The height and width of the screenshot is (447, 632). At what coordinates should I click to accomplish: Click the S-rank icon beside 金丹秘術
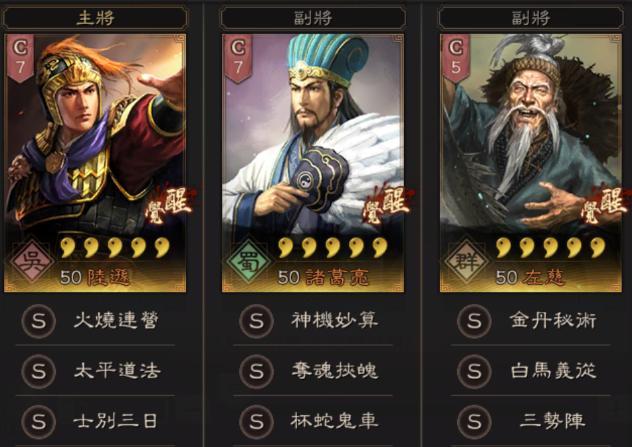tap(474, 321)
